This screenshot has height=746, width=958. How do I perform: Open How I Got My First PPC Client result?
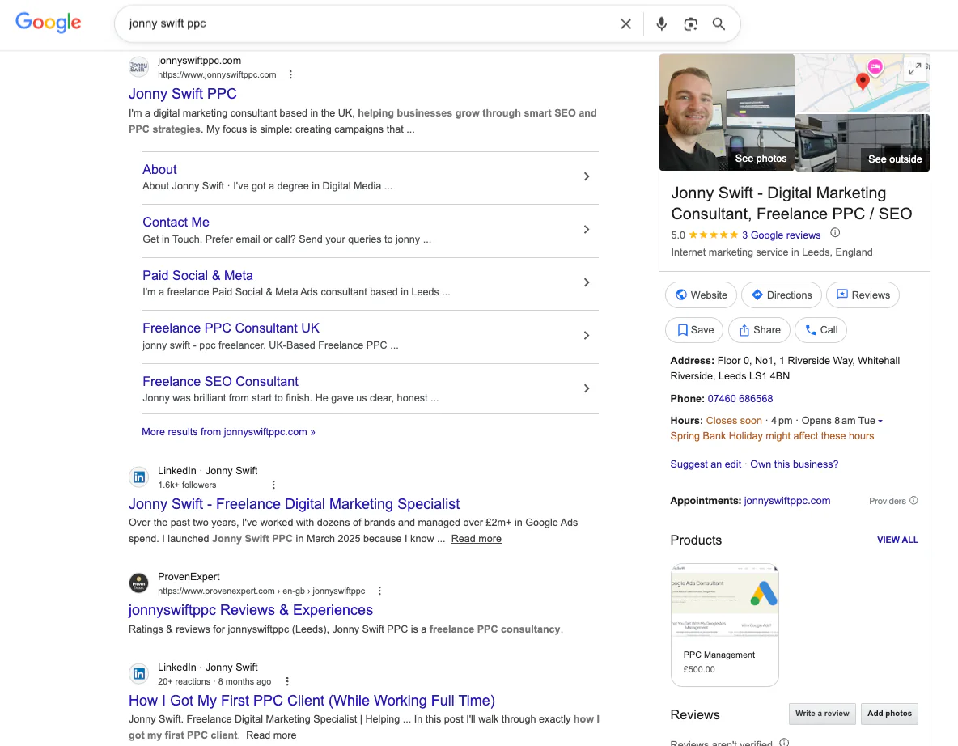click(x=312, y=700)
